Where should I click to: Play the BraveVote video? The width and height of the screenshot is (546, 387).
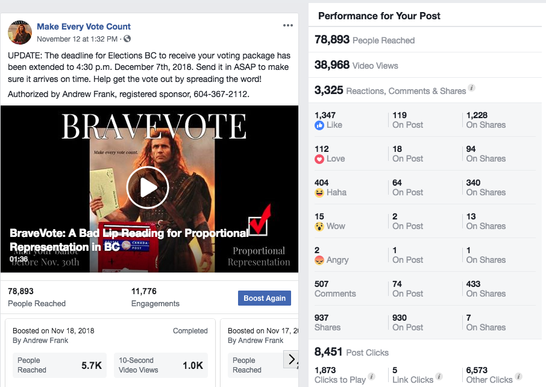point(148,187)
